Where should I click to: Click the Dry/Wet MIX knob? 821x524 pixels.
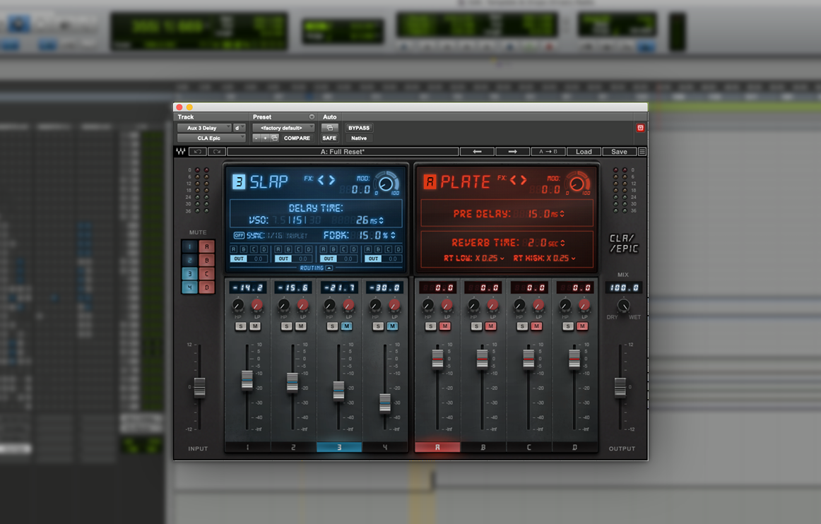(623, 305)
